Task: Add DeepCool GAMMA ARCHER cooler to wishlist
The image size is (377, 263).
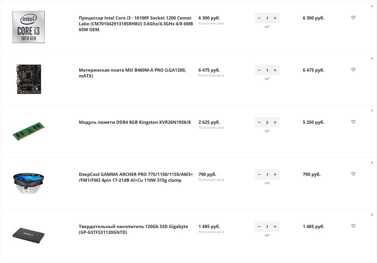Action: (353, 174)
